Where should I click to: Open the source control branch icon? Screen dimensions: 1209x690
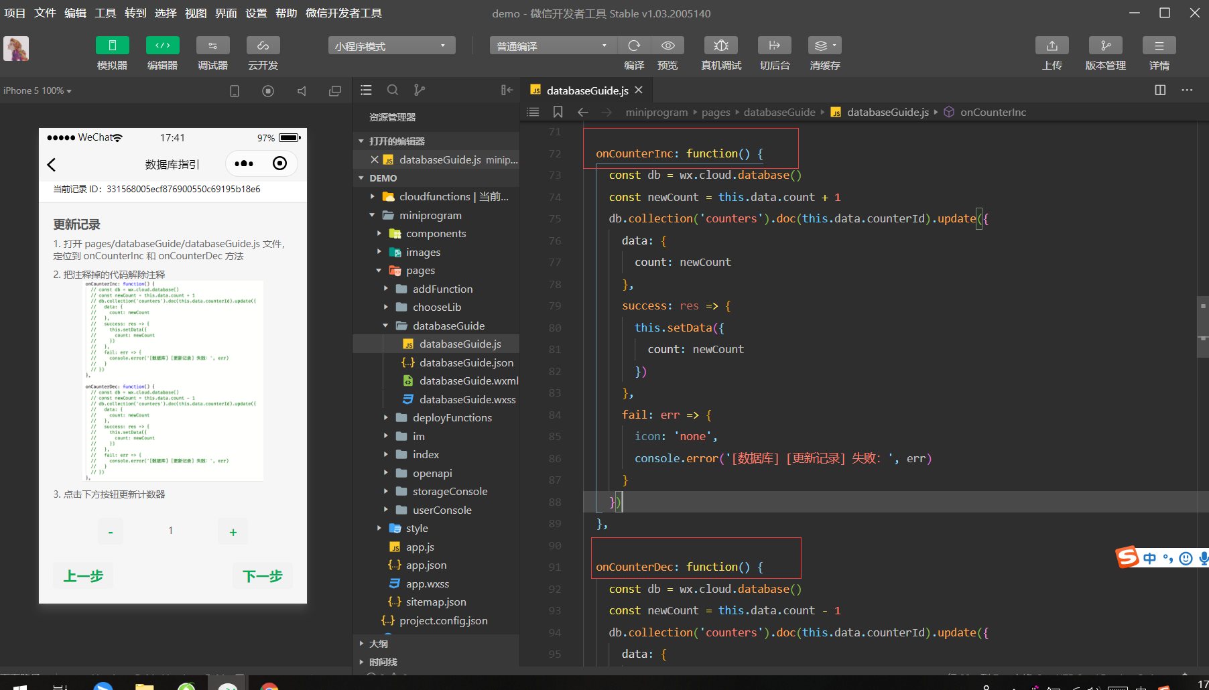click(420, 90)
